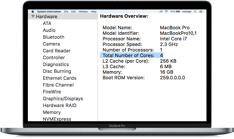Viewport: 234px width, 139px height.
Task: Click the battery status icon
Action: tap(178, 12)
